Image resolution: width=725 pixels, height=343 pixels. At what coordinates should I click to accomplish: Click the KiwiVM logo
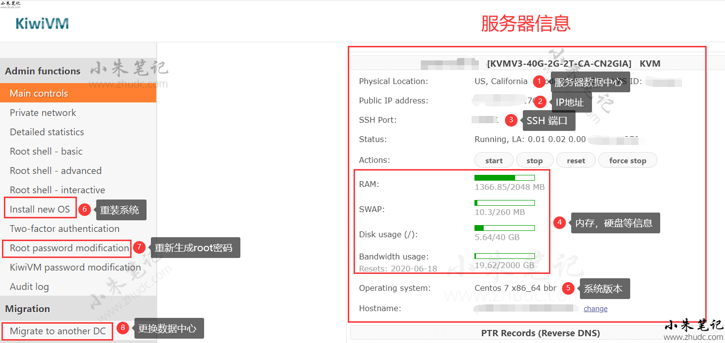click(42, 23)
